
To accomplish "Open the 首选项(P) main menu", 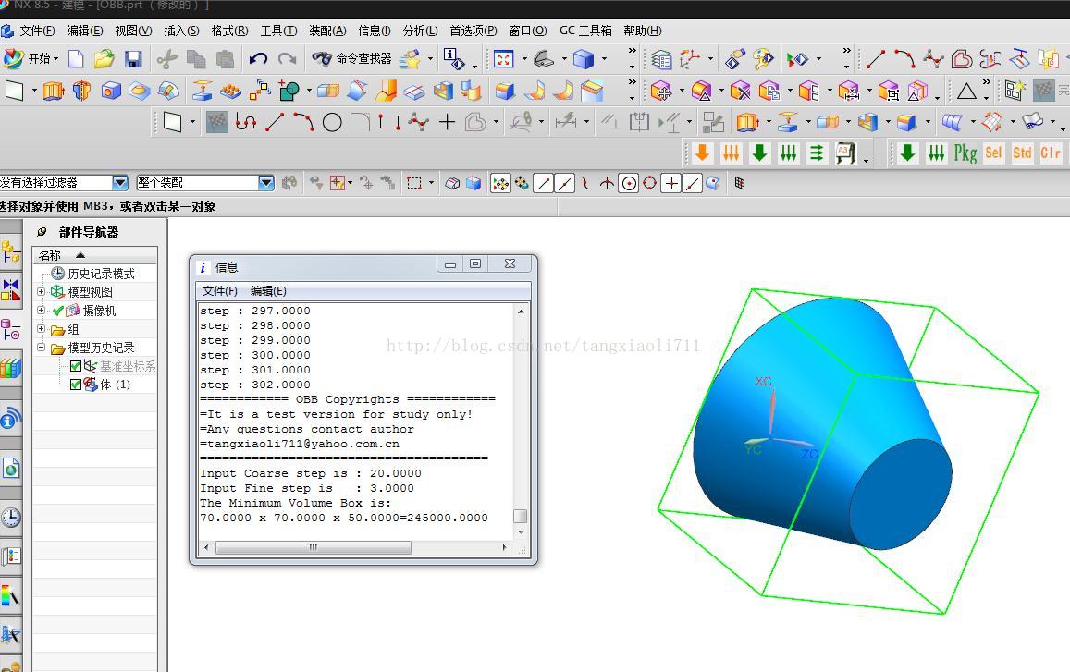I will (473, 31).
